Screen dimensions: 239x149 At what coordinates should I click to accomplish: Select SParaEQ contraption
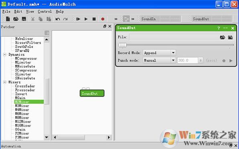(x=22, y=50)
